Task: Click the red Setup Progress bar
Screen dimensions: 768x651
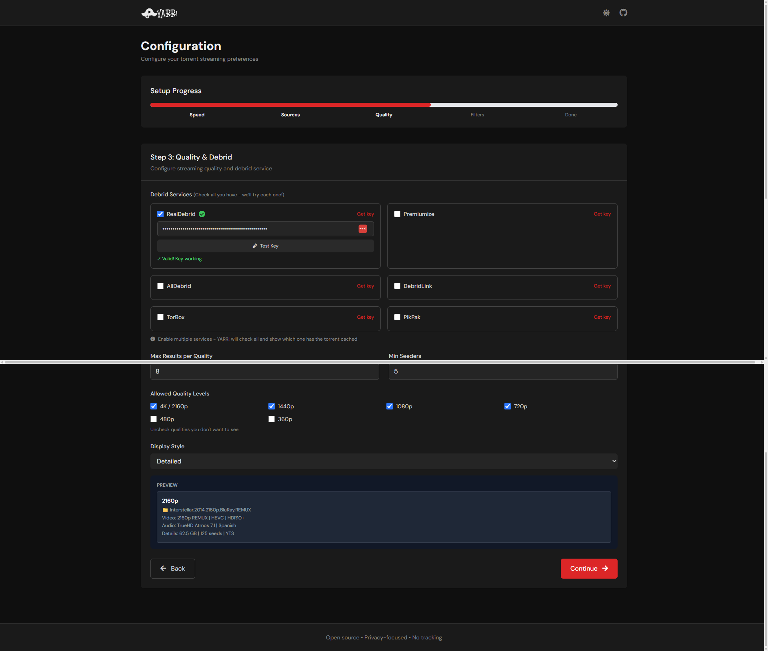Action: (290, 105)
